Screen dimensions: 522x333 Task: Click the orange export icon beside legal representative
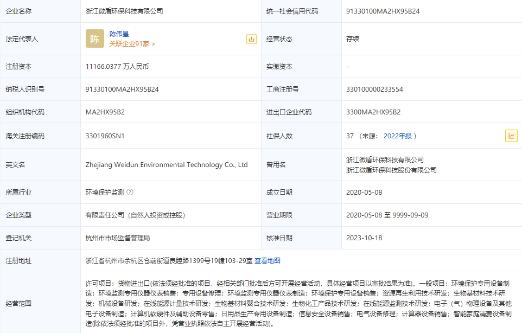pos(251,39)
